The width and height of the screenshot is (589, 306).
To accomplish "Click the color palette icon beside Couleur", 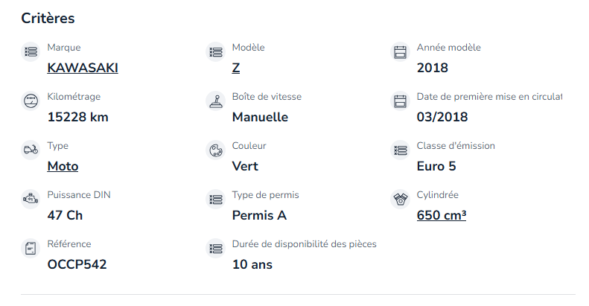I will 216,150.
